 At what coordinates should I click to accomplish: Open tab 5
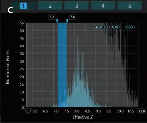tap(130, 6)
